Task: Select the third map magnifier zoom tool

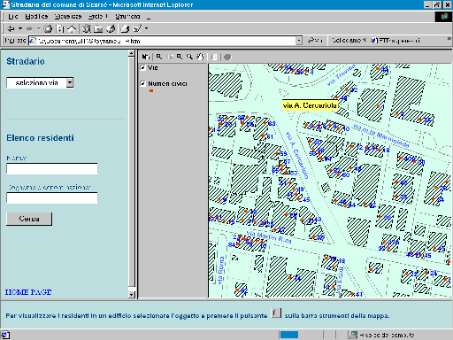Action: point(180,57)
